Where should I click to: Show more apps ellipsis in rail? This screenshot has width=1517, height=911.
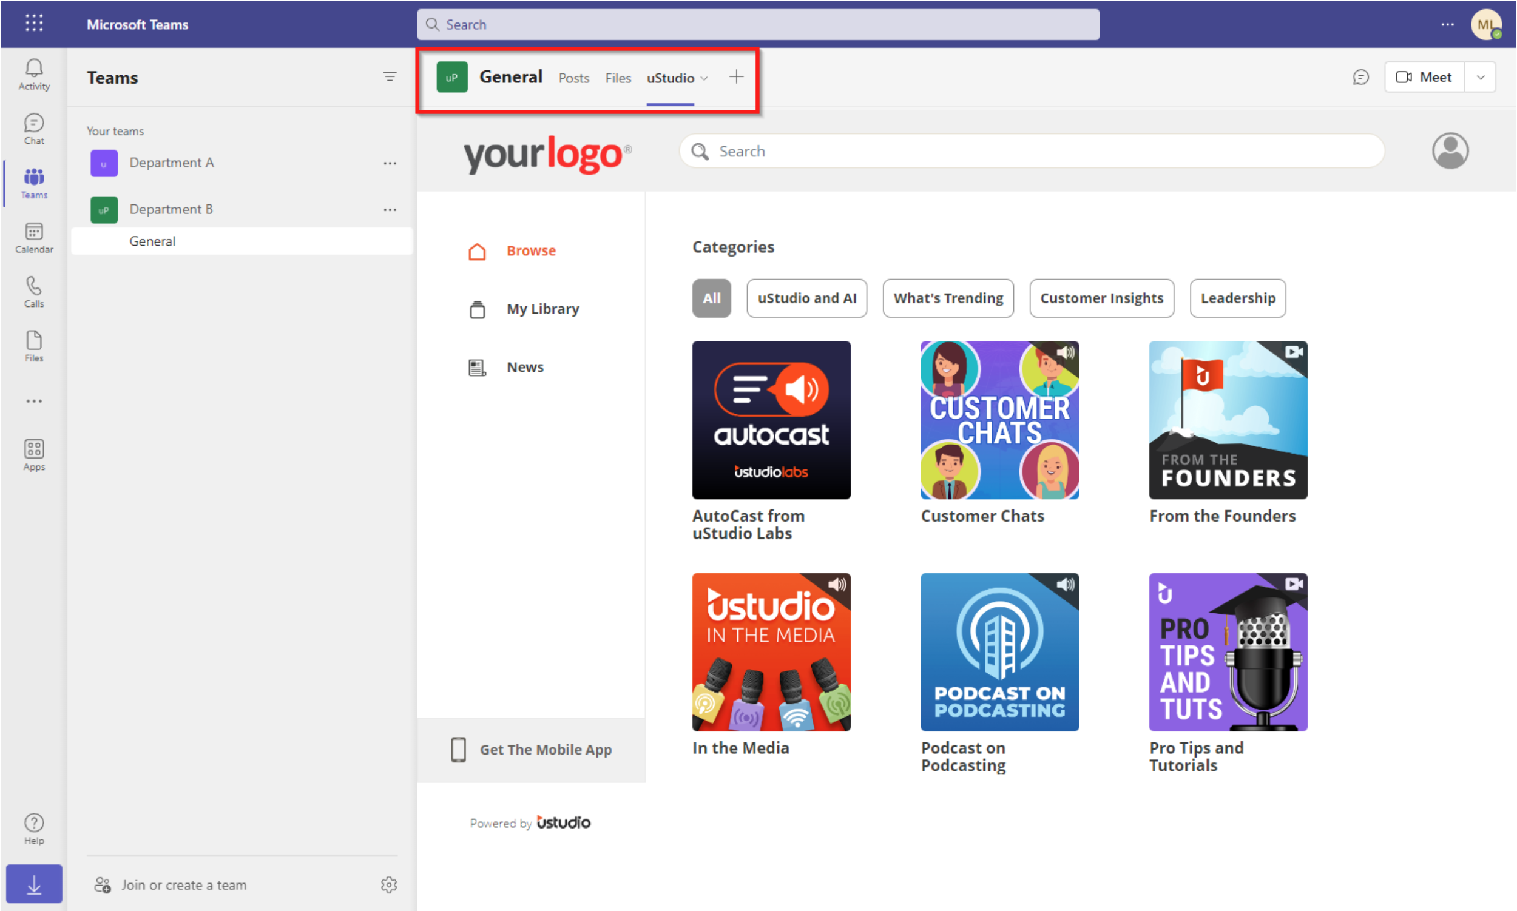tap(34, 402)
